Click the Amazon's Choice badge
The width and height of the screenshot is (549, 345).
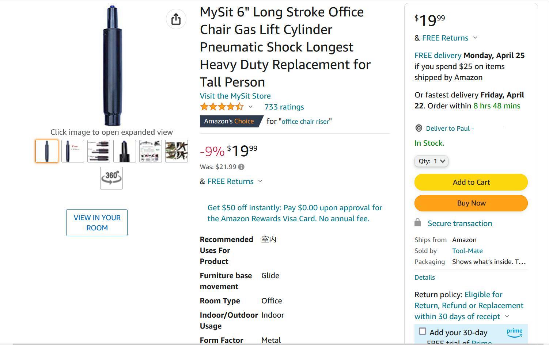click(231, 121)
